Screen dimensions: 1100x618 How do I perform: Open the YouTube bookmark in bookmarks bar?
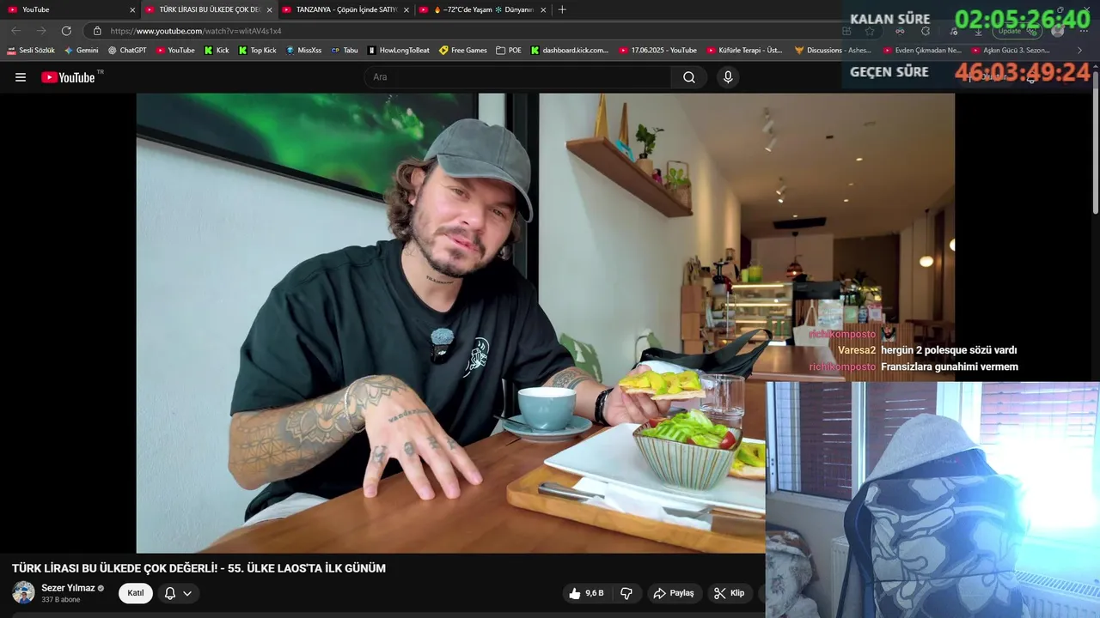[x=175, y=51]
